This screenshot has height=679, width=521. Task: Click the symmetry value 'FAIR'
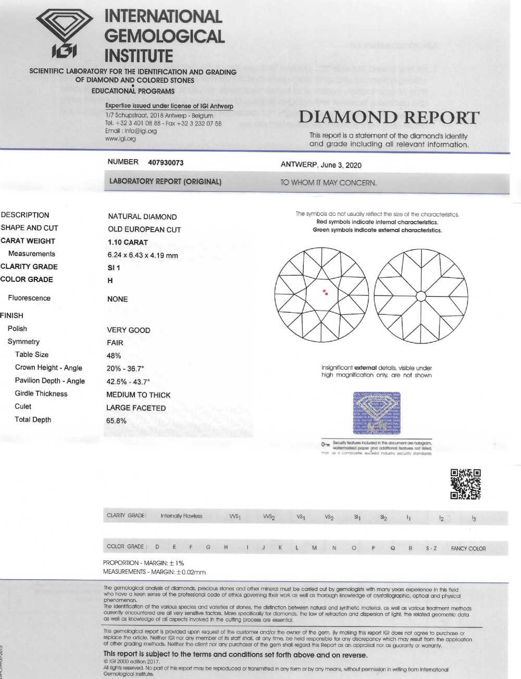tap(115, 343)
